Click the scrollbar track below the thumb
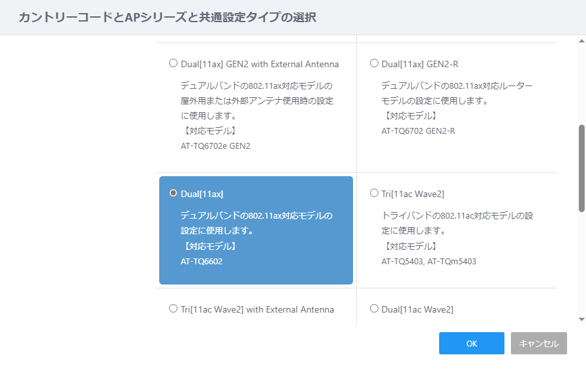586x370 pixels. coord(581,264)
